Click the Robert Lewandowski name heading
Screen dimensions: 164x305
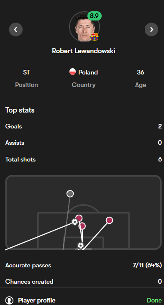click(84, 51)
